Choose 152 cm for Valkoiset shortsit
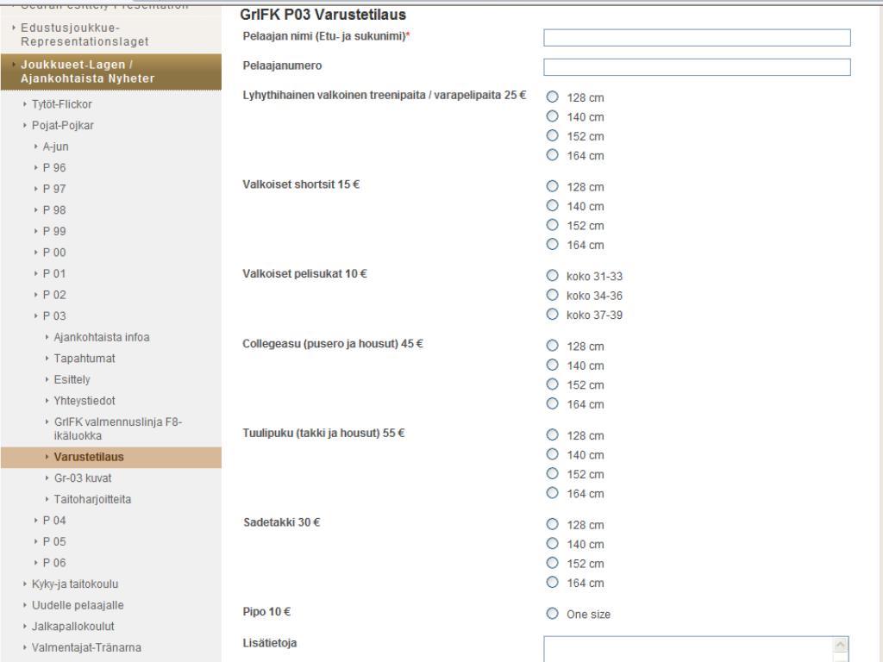Viewport: 883px width, 662px height. click(x=553, y=225)
